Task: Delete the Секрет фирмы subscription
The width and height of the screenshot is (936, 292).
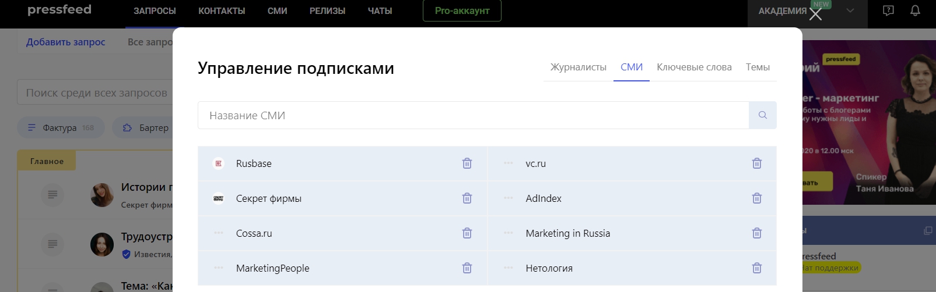Action: [x=467, y=198]
